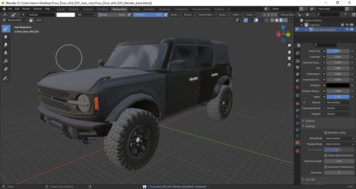The height and width of the screenshot is (189, 356).
Task: Open the Material properties tab
Action: tap(297, 143)
